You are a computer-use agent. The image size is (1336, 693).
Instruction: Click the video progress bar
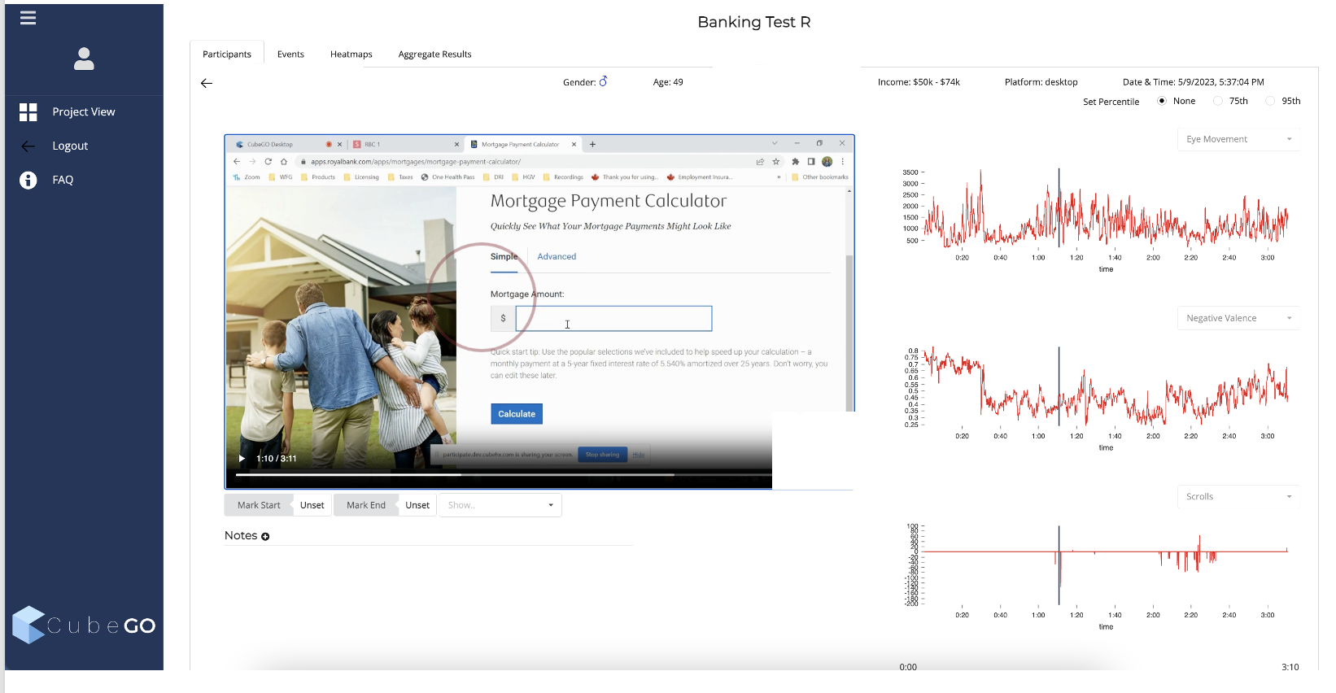[504, 474]
